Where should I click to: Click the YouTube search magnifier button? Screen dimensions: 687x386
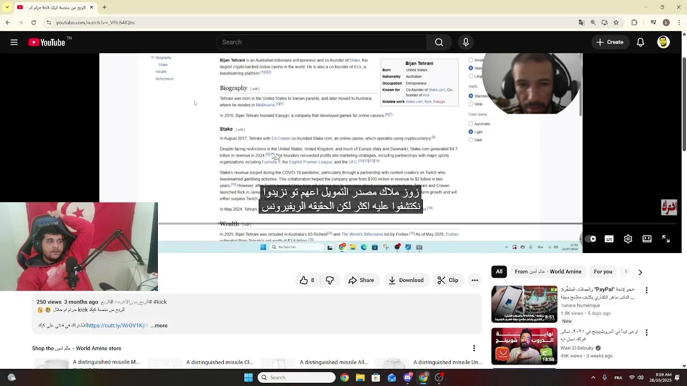point(439,42)
